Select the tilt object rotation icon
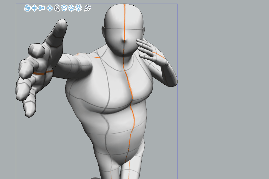This screenshot has width=269, height=179. 64,8
